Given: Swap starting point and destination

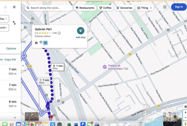Looking at the screenshot, I should click(14, 23).
